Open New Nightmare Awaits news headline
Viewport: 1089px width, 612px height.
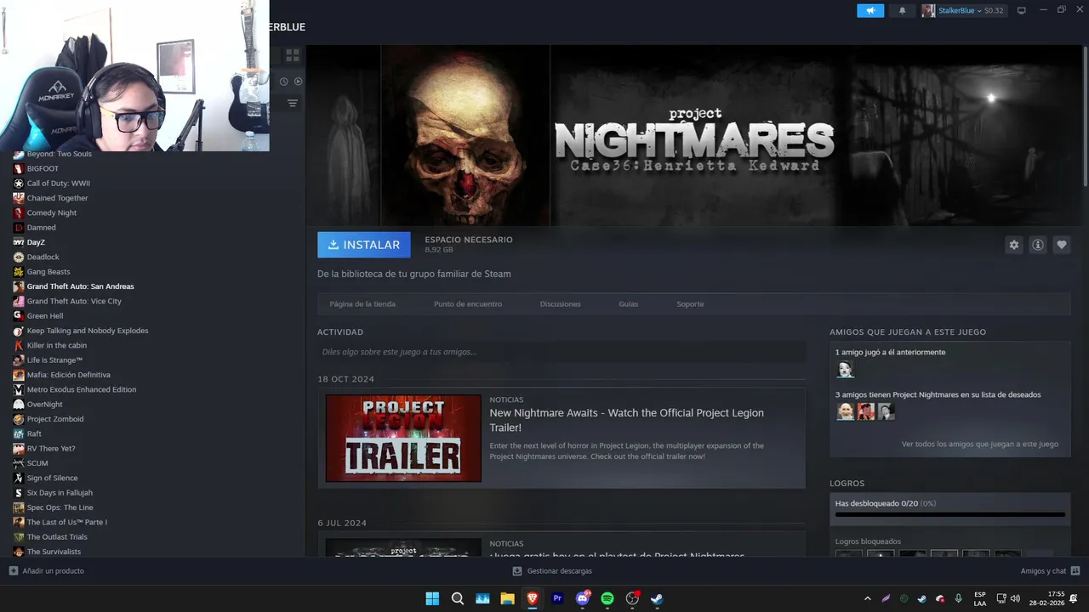click(627, 420)
